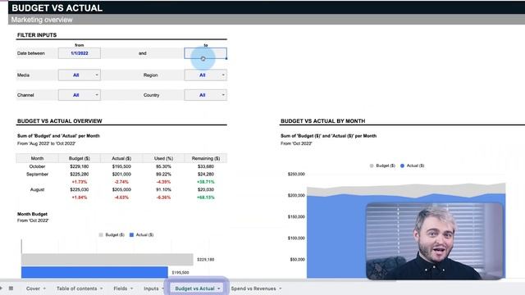Viewport: 525px width, 295px height.
Task: Select September budget cell $225,280
Action: pyautogui.click(x=80, y=174)
